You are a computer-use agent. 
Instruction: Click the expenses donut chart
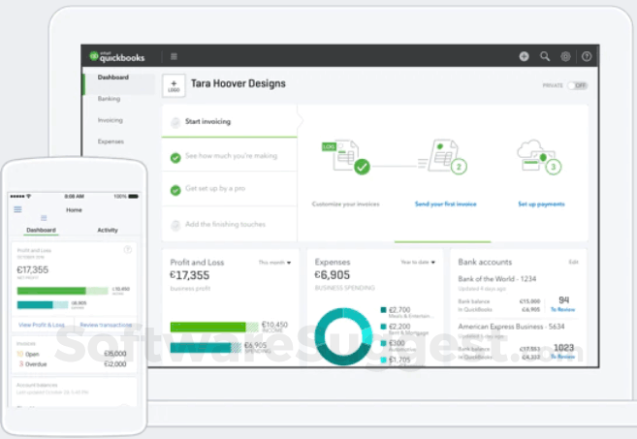343,336
